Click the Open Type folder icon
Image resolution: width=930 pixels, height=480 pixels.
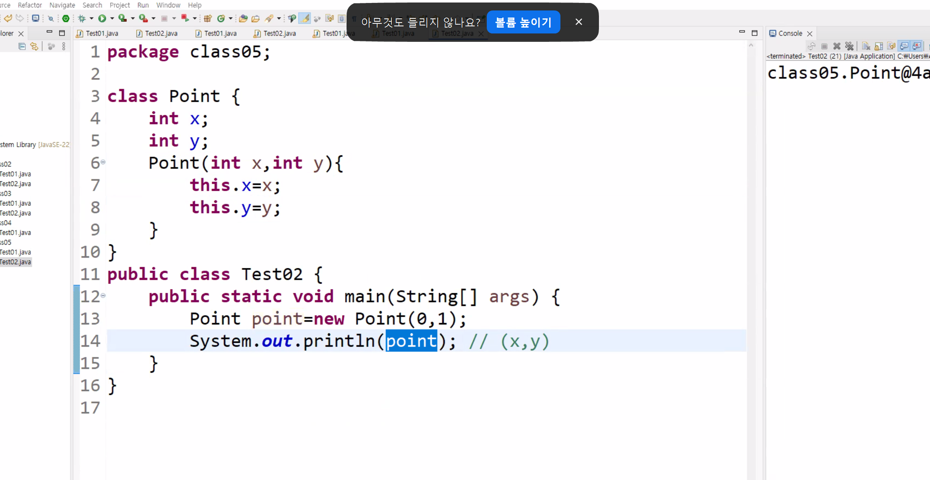coord(243,18)
